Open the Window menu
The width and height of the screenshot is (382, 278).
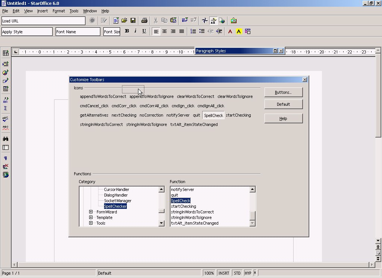click(x=90, y=11)
